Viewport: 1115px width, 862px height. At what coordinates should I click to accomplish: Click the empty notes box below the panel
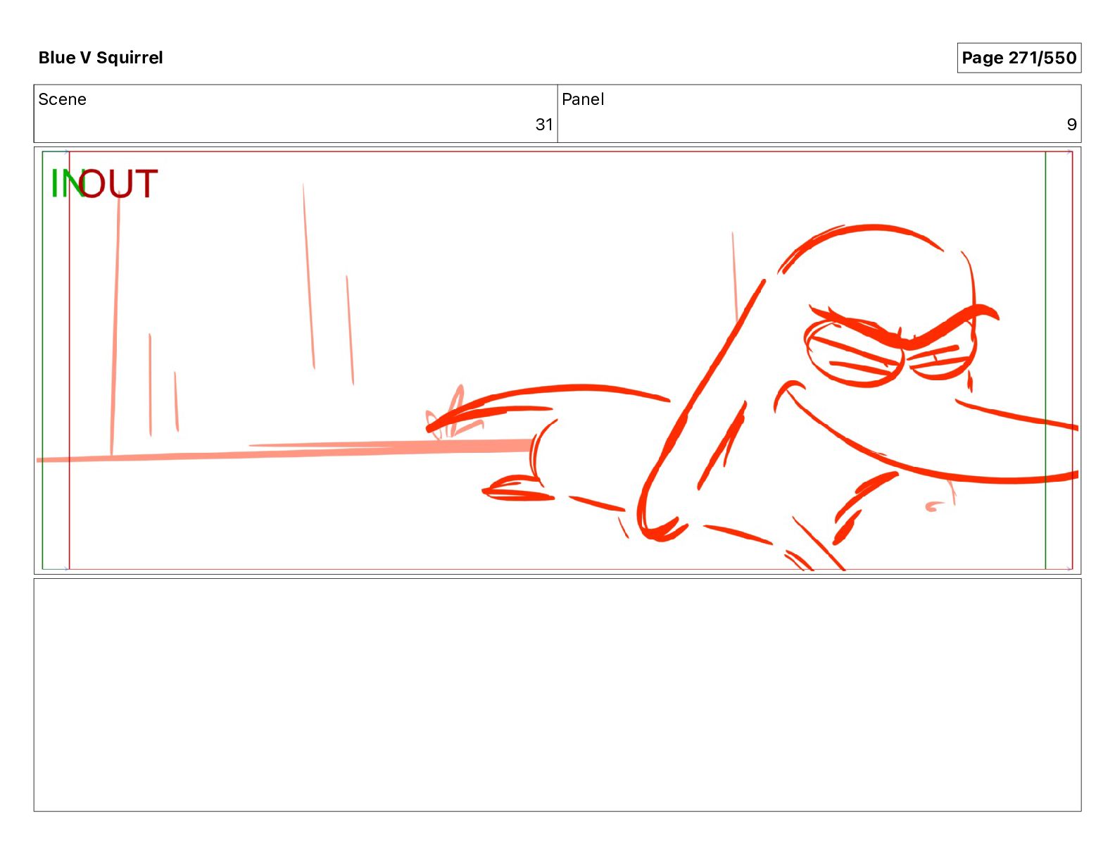557,695
